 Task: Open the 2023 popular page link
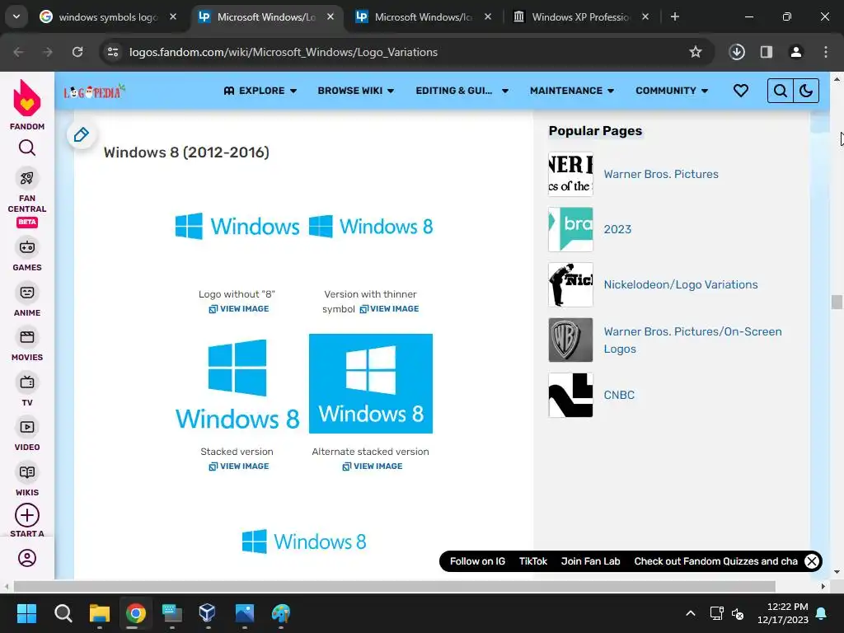click(x=617, y=229)
